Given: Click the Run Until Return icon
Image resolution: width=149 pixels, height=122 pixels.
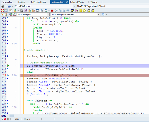Looking at the screenshot, I should 64,11.
